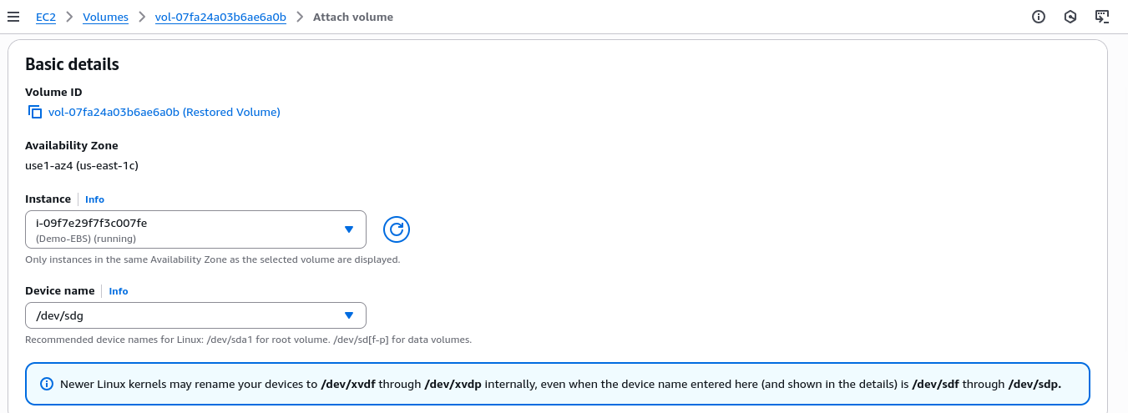Click the Attach volume breadcrumb text
1128x413 pixels.
coord(352,17)
